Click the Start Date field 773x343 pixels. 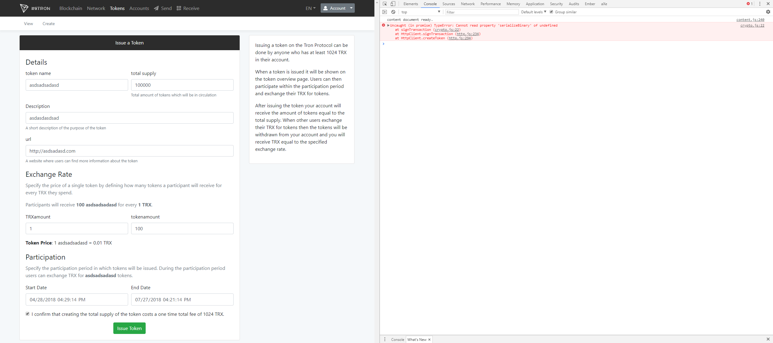tap(76, 299)
